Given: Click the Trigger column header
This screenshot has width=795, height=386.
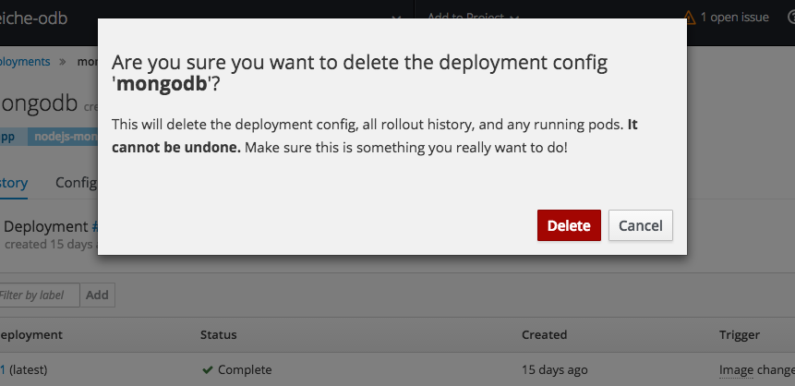Looking at the screenshot, I should [x=739, y=334].
